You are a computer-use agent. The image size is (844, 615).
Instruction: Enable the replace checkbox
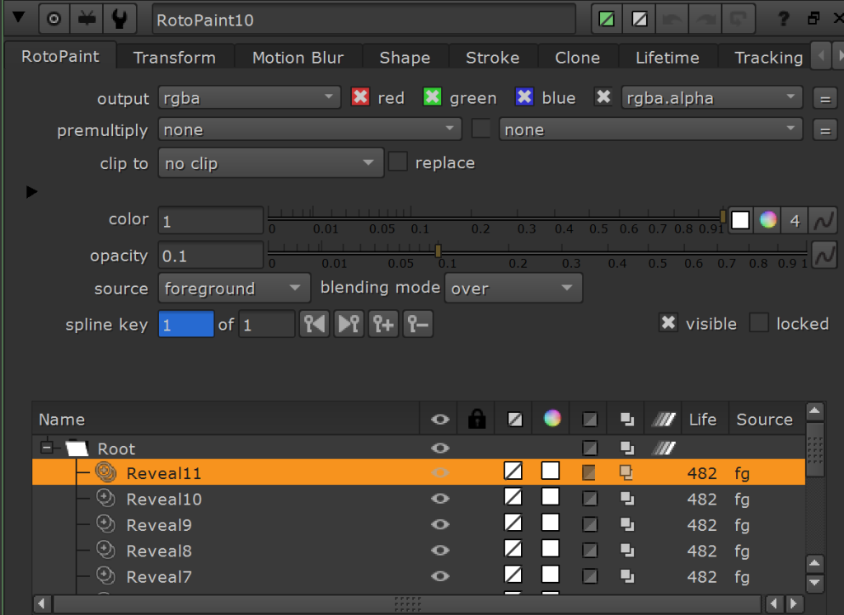click(x=398, y=162)
